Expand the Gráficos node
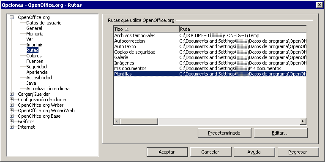 point(11,121)
